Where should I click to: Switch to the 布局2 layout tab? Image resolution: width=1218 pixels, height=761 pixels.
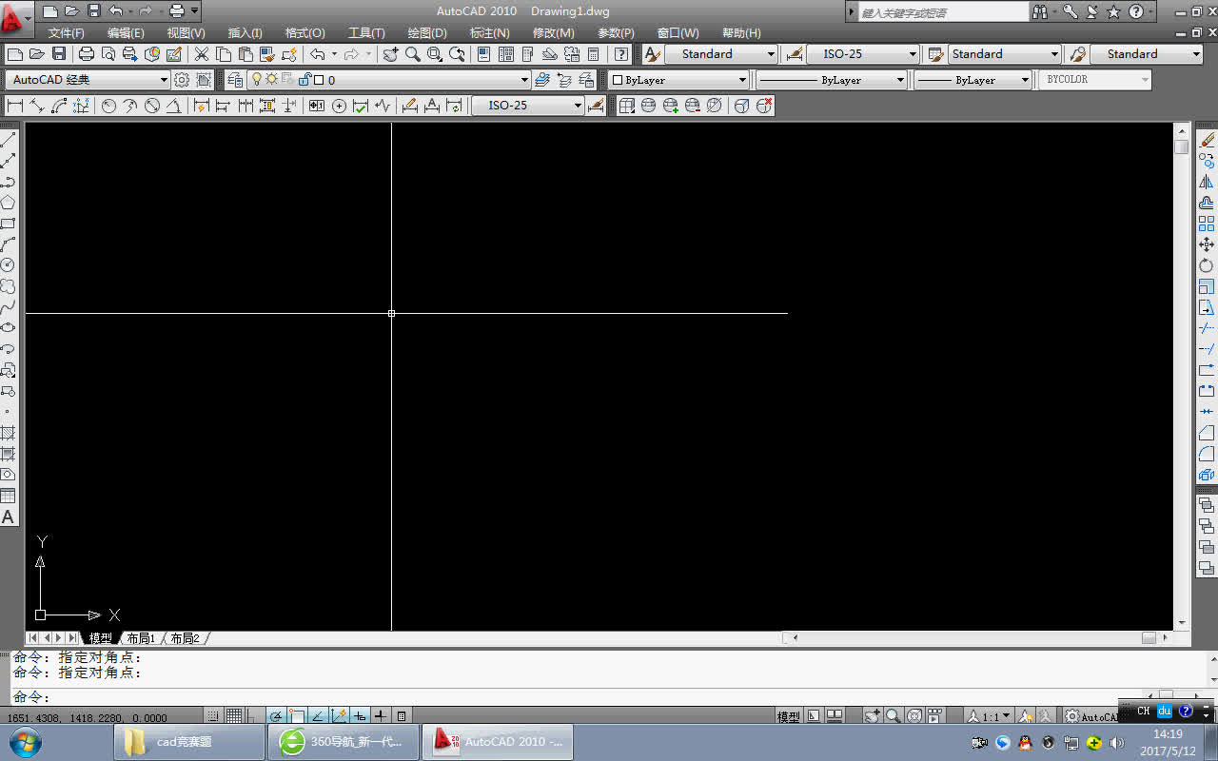click(x=185, y=638)
